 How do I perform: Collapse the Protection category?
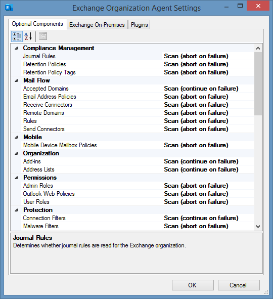16,210
